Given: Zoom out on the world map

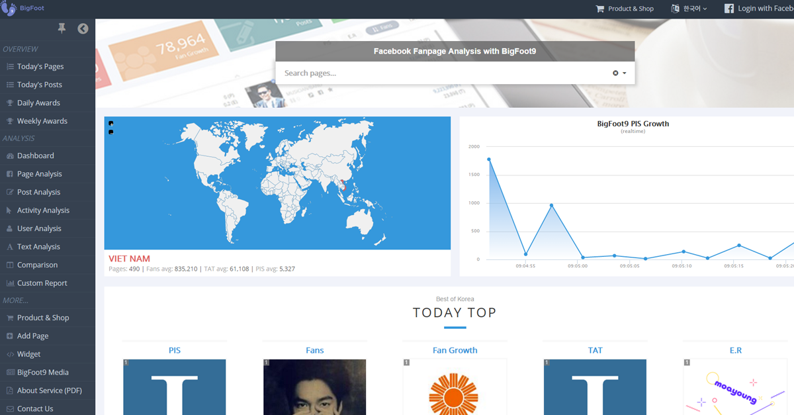Looking at the screenshot, I should (111, 132).
